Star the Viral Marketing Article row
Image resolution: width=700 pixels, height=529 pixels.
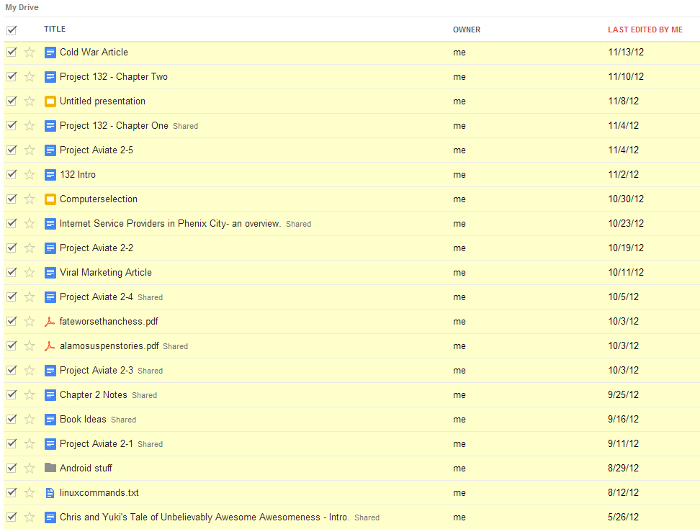pyautogui.click(x=30, y=272)
